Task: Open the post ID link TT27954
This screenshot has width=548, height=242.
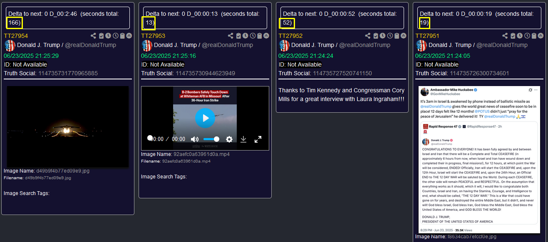Action: pos(16,36)
